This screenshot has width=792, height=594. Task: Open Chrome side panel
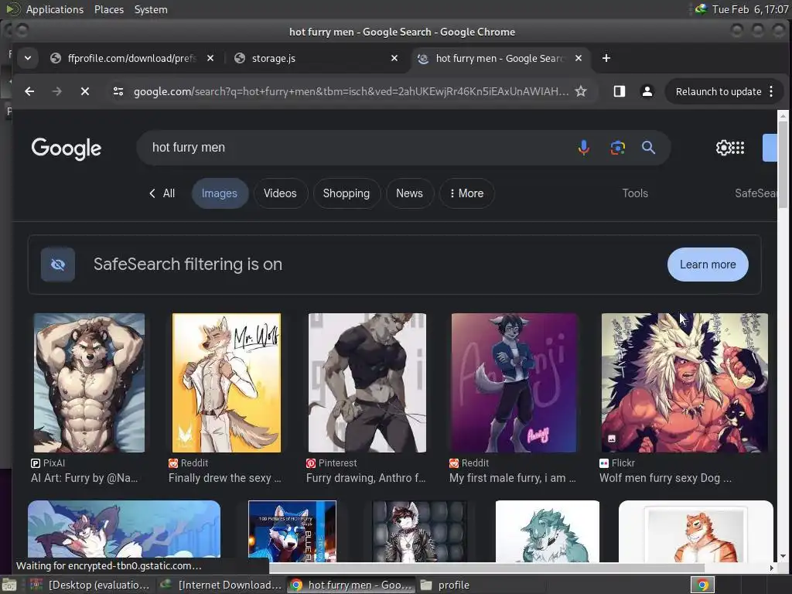620,91
